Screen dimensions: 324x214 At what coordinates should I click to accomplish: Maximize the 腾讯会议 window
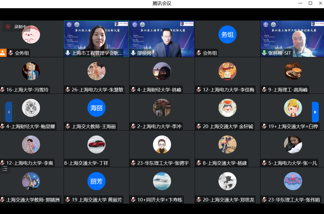[310, 3]
